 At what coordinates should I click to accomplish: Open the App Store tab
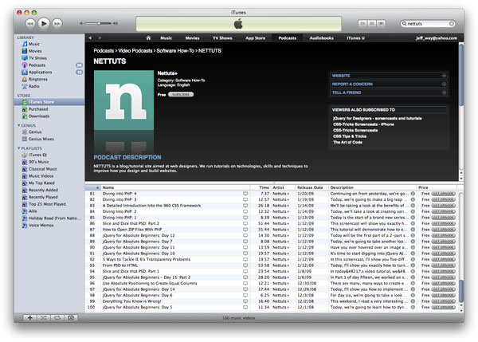click(x=255, y=38)
